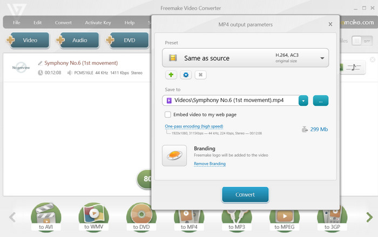Image resolution: width=378 pixels, height=237 pixels.
Task: Remove Symphony file from the list
Action: click(x=373, y=59)
